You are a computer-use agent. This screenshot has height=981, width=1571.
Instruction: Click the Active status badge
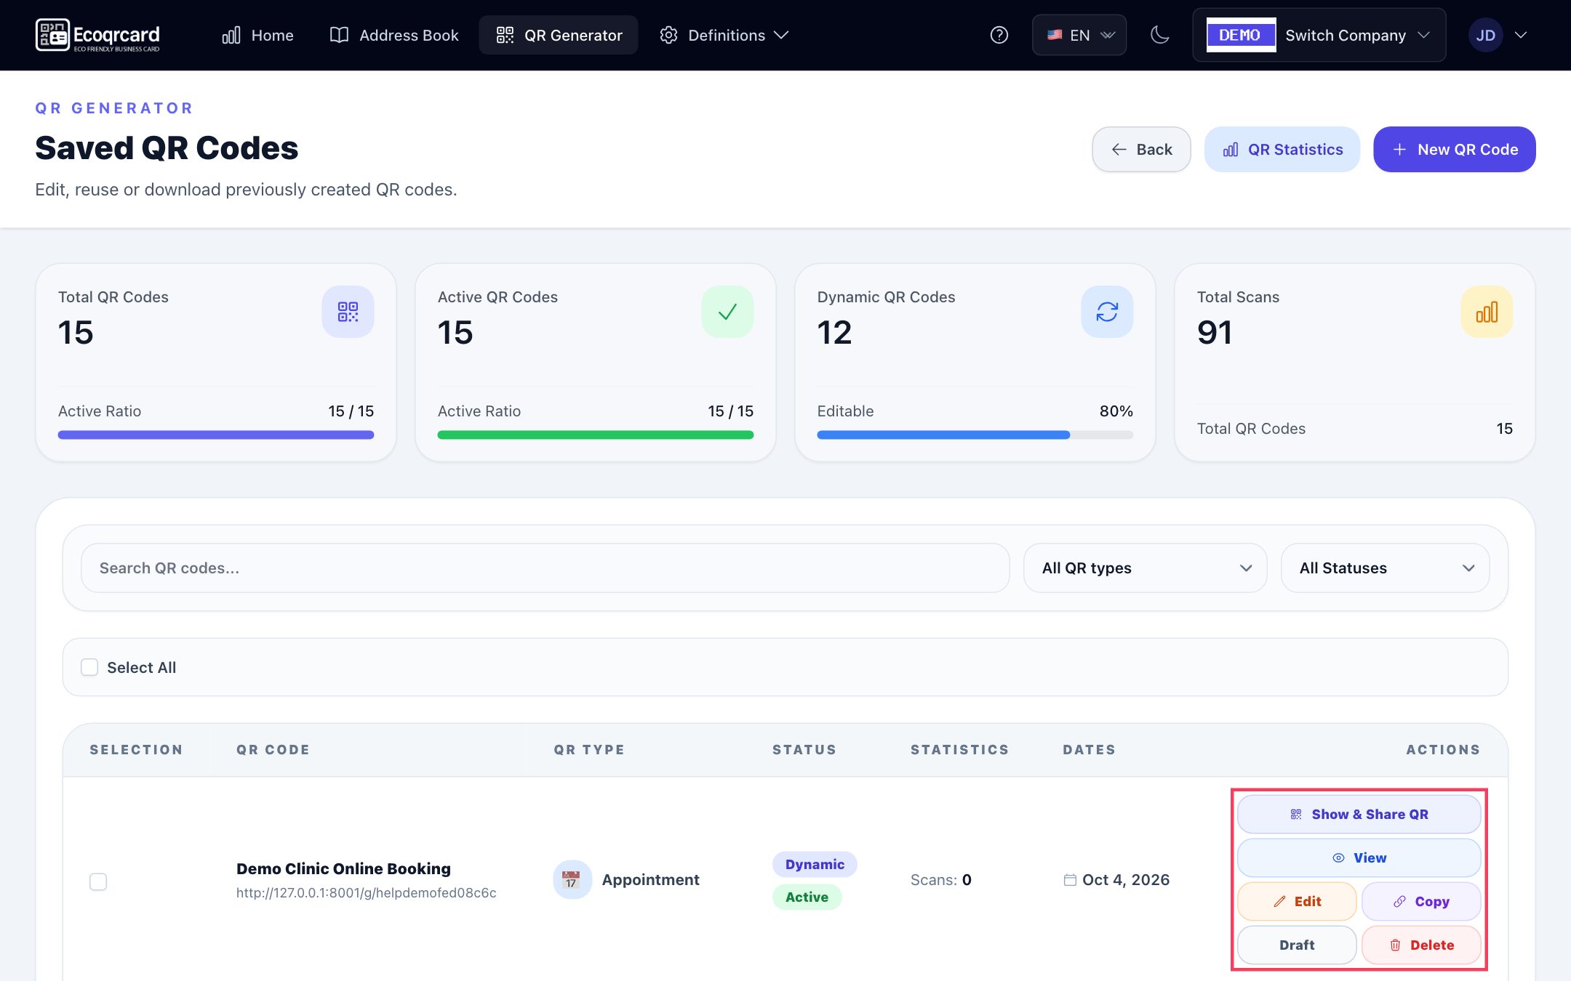coord(807,897)
